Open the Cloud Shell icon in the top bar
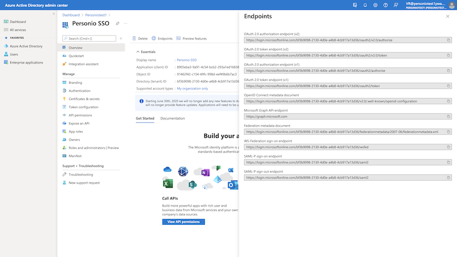The height and width of the screenshot is (257, 457). coord(355,5)
